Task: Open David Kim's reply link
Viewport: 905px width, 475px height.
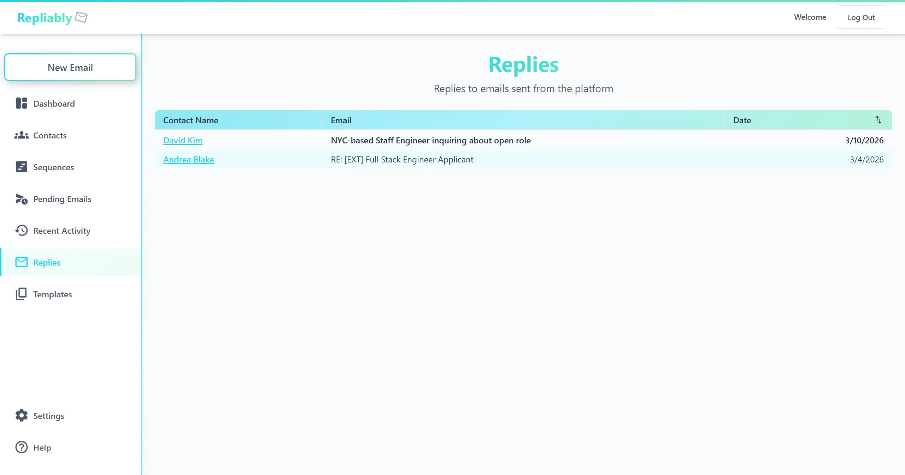Action: pos(182,140)
